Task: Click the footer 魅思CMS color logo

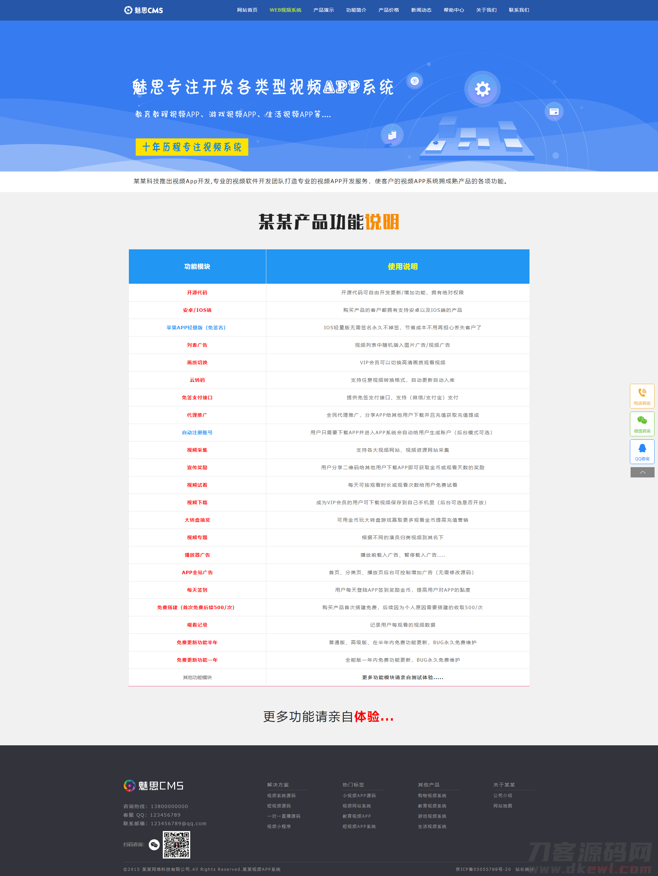Action: (x=154, y=785)
